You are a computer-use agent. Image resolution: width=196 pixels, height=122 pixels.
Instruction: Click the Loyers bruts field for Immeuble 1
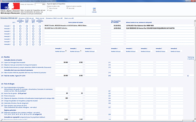pos(62,62)
